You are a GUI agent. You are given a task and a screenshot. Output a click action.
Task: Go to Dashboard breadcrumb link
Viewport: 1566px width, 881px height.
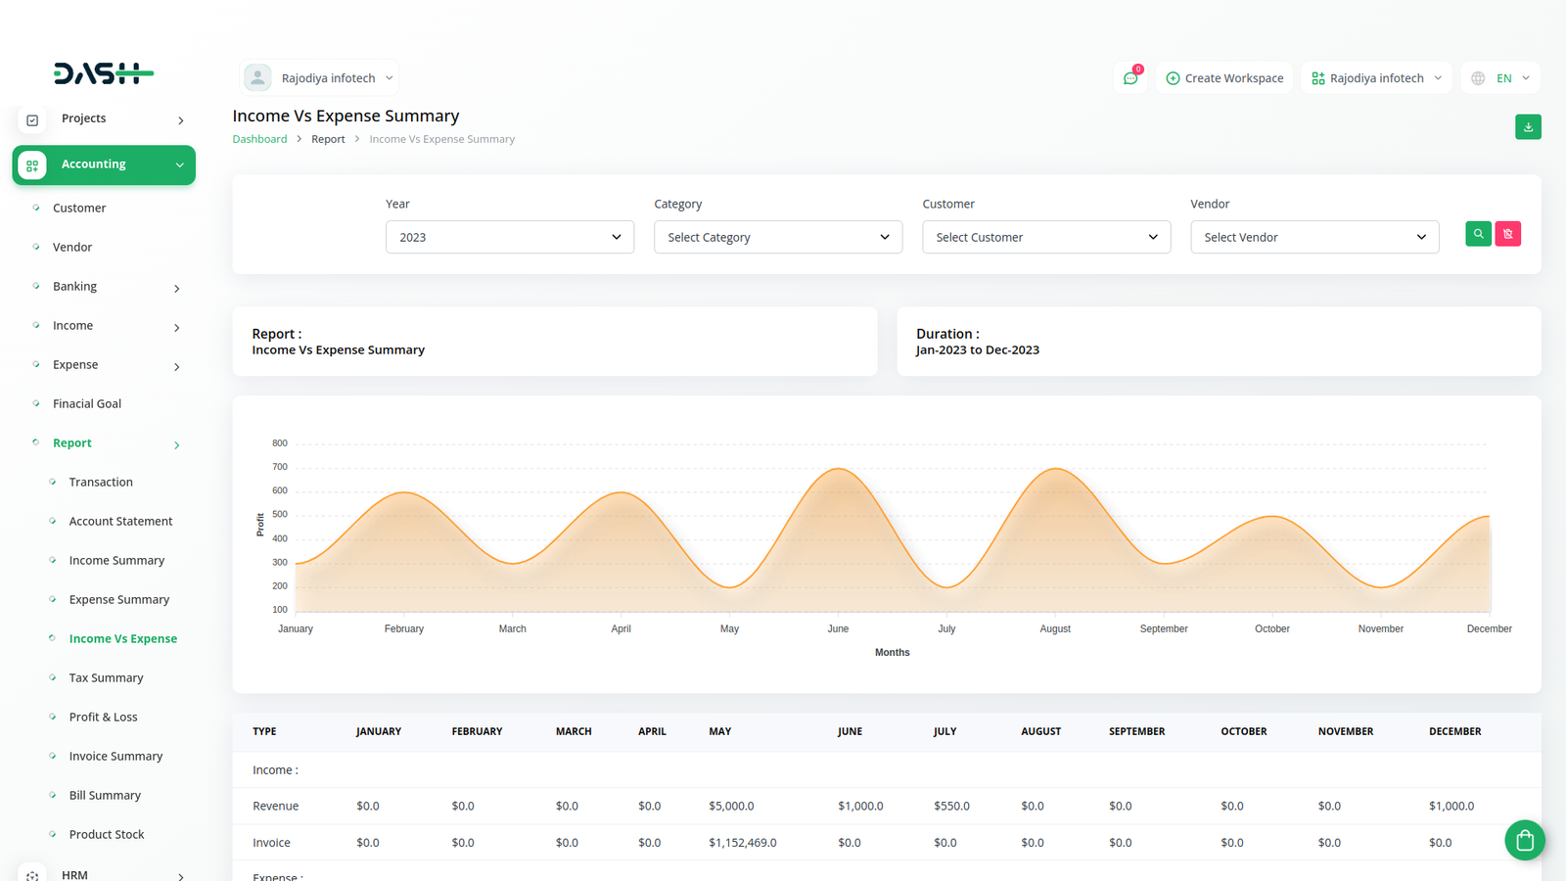pyautogui.click(x=259, y=139)
